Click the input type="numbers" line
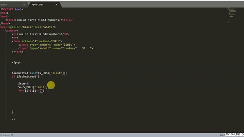Image resolution: width=244 pixels, height=137 pixels. click(x=47, y=45)
